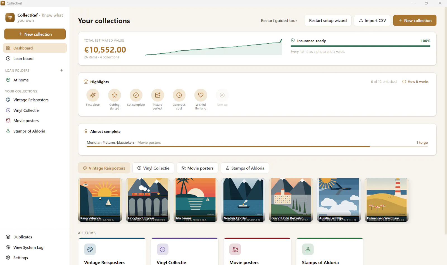
Task: Open View System Log
Action: coord(35,247)
